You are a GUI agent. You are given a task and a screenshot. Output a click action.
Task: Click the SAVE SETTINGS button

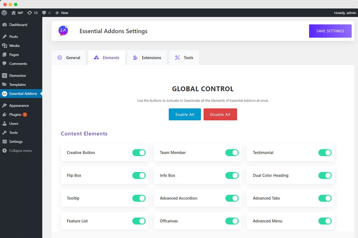tap(330, 31)
